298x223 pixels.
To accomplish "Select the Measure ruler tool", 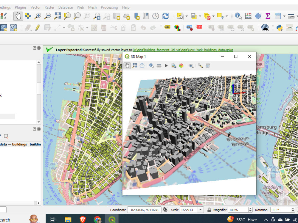I will click(291, 16).
